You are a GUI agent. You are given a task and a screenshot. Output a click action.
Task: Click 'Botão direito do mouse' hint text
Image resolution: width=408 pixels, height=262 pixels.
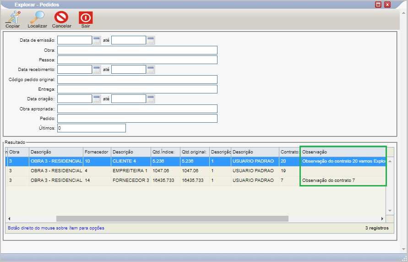click(x=56, y=228)
